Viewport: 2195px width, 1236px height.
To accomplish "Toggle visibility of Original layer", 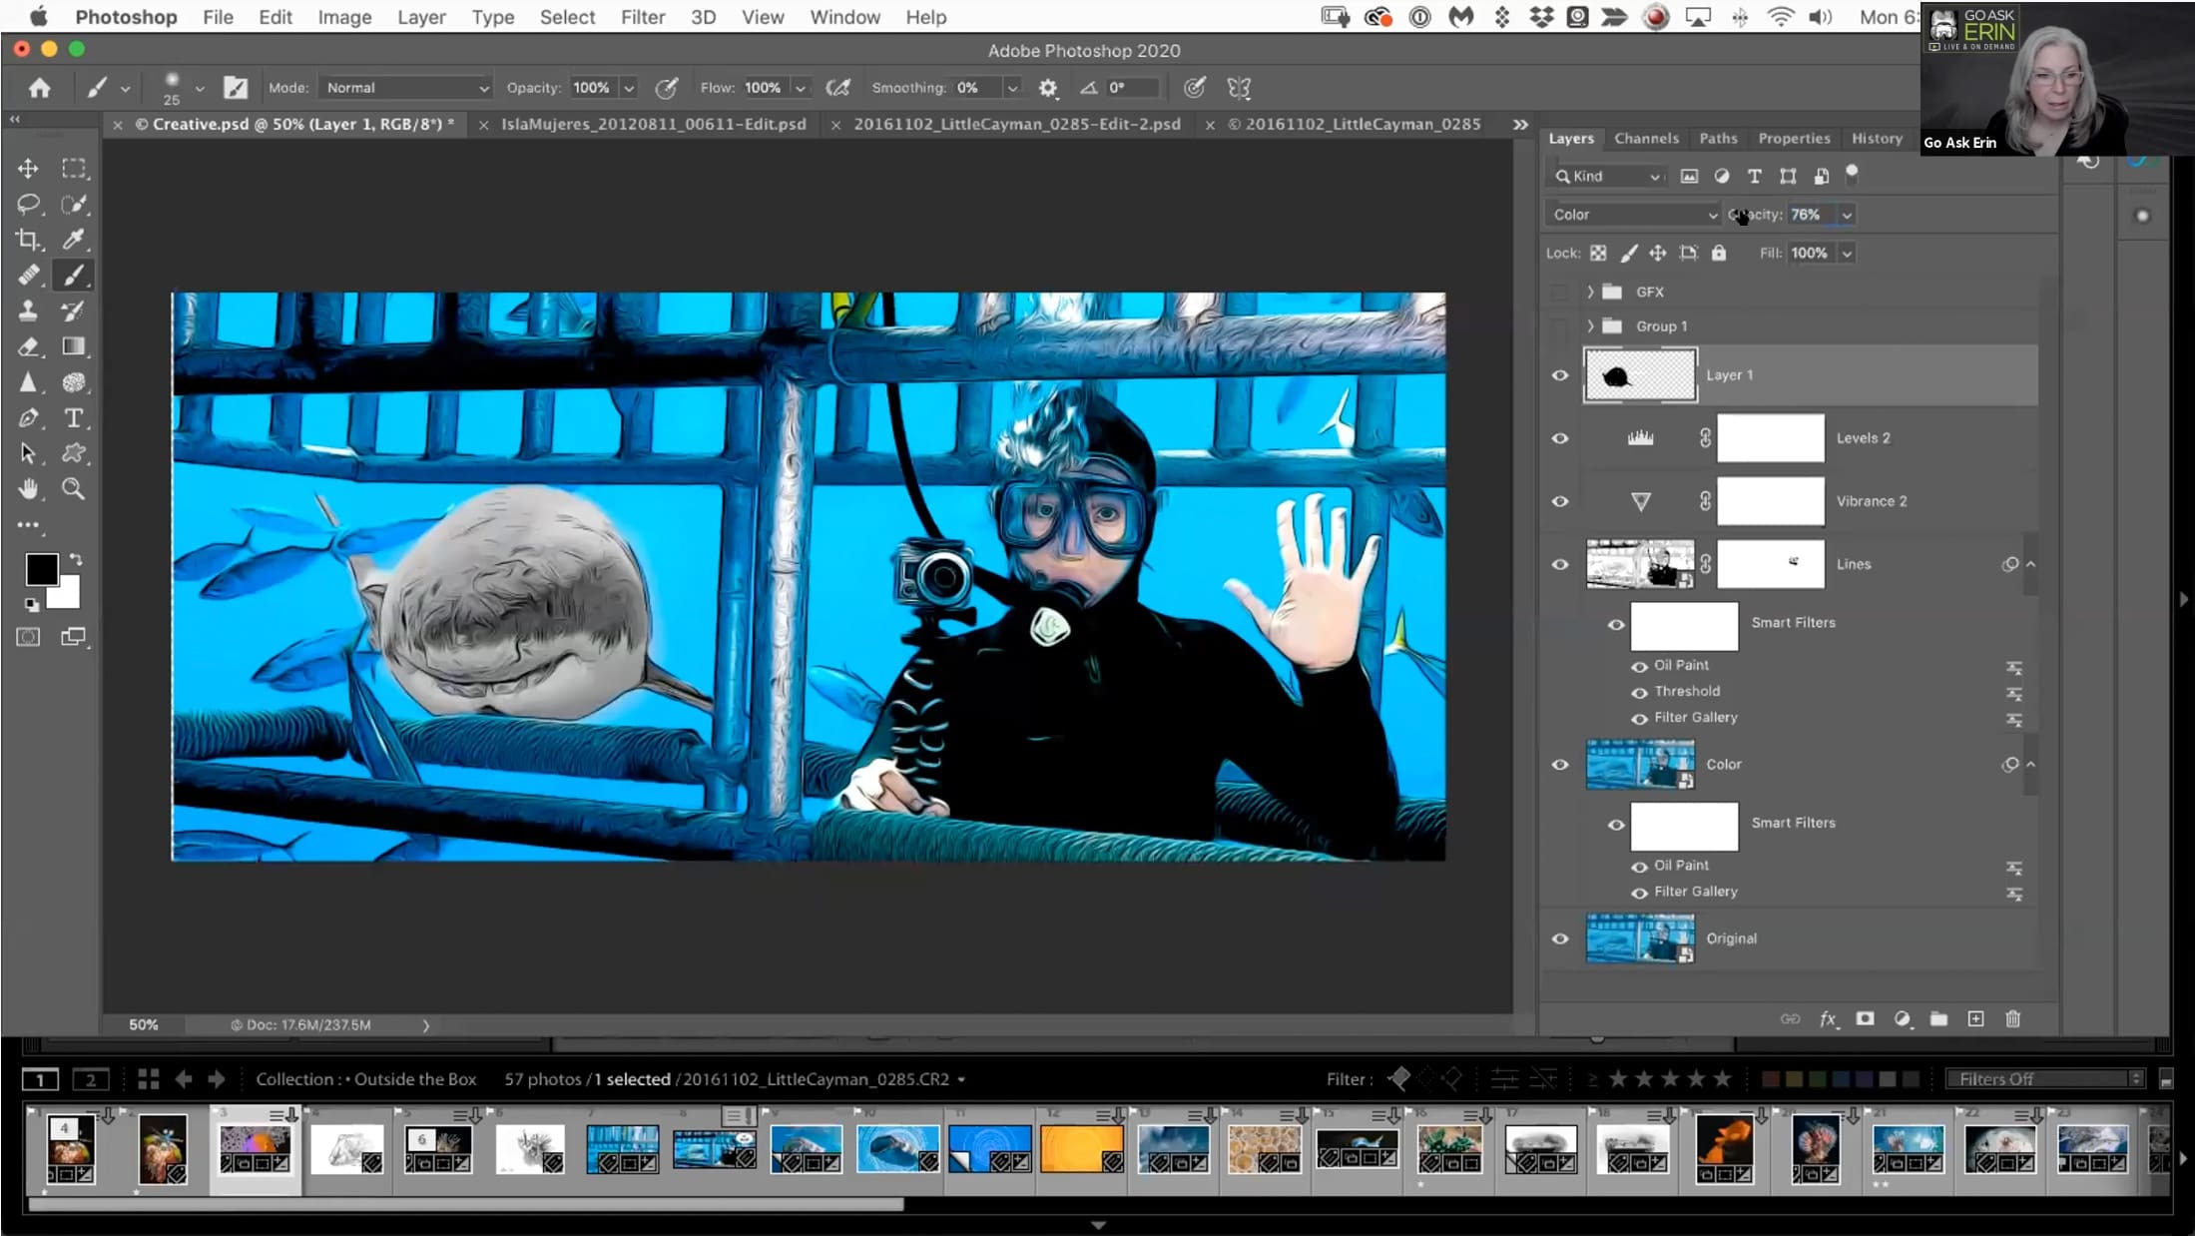I will (1559, 938).
